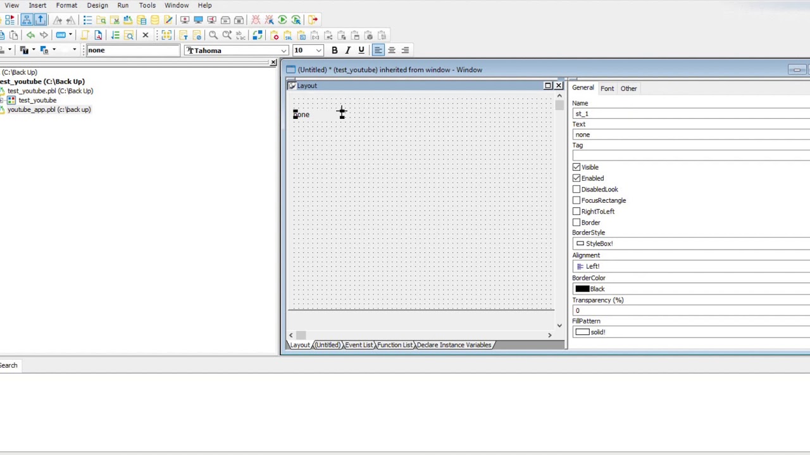The width and height of the screenshot is (810, 455).
Task: Open the BorderColor Black color dropdown
Action: tap(691, 289)
